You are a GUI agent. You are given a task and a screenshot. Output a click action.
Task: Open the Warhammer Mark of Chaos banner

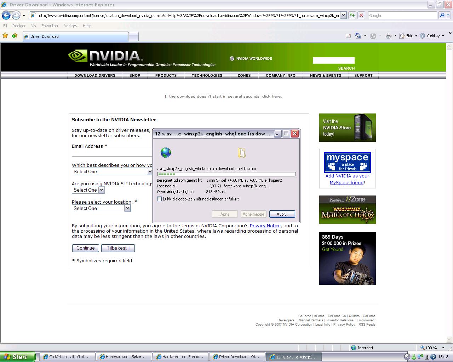(348, 210)
